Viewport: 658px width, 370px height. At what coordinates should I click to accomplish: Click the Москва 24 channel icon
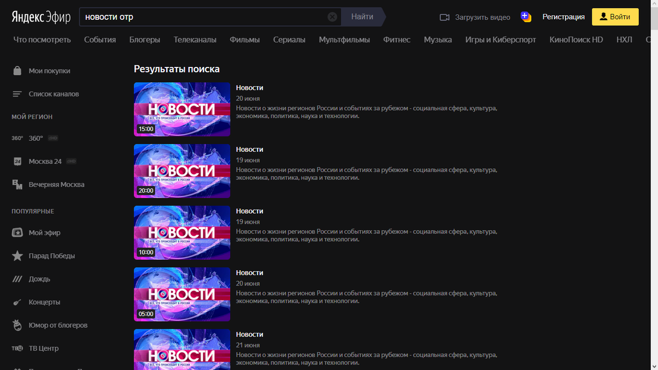[18, 161]
